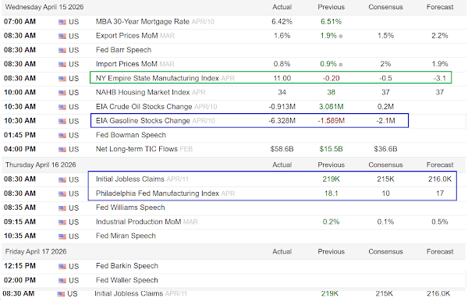Open EIA Crude Oil Stocks Change event
This screenshot has width=468, height=305.
coord(144,107)
